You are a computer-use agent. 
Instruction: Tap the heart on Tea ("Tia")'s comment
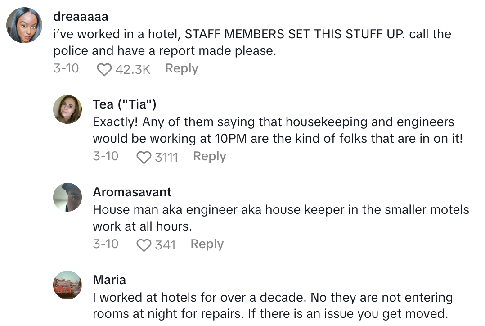click(144, 157)
